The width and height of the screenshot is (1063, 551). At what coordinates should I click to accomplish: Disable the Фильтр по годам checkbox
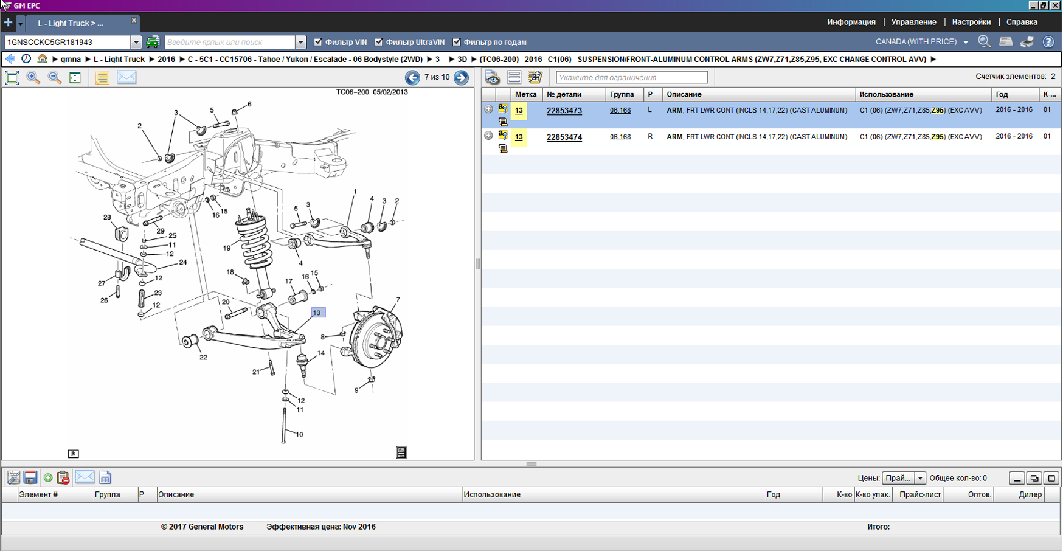(x=457, y=42)
